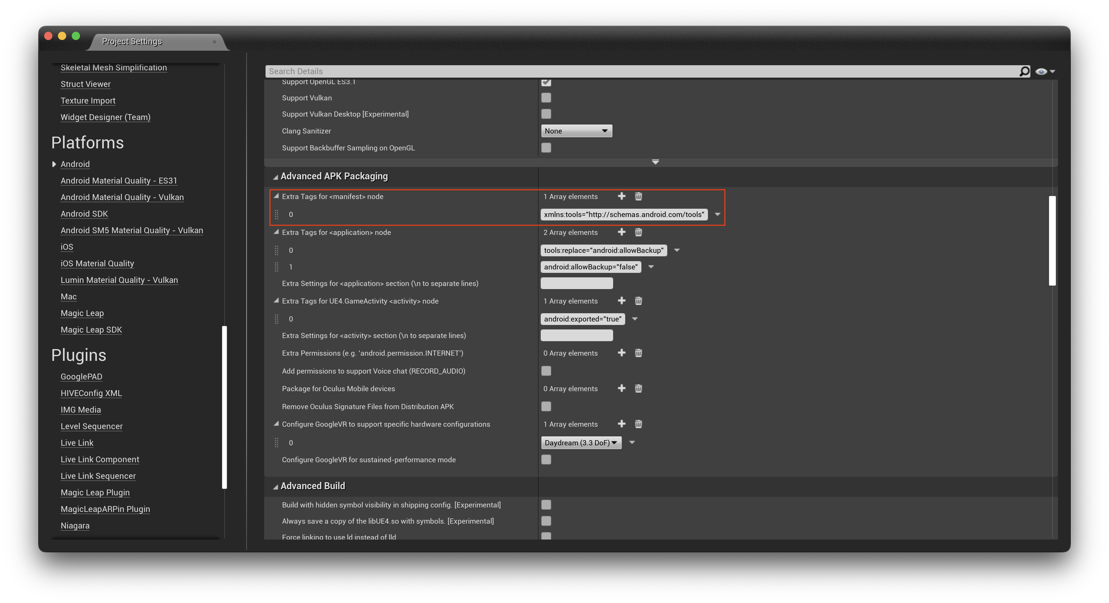Clear the Package for Oculus Mobile devices array
This screenshot has width=1109, height=603.
coord(638,388)
